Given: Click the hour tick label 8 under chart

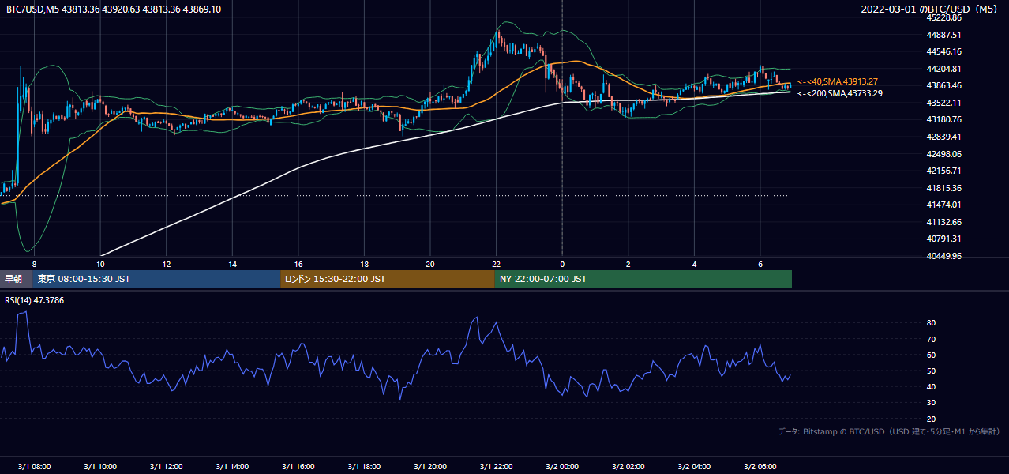Looking at the screenshot, I should click(34, 264).
